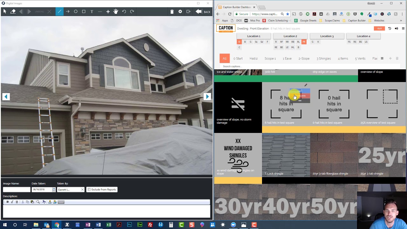
Task: Click the orange GLR button
Action: (x=379, y=29)
